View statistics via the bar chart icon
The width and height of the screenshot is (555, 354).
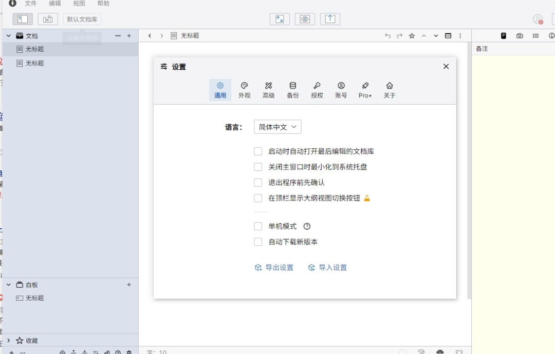107,352
